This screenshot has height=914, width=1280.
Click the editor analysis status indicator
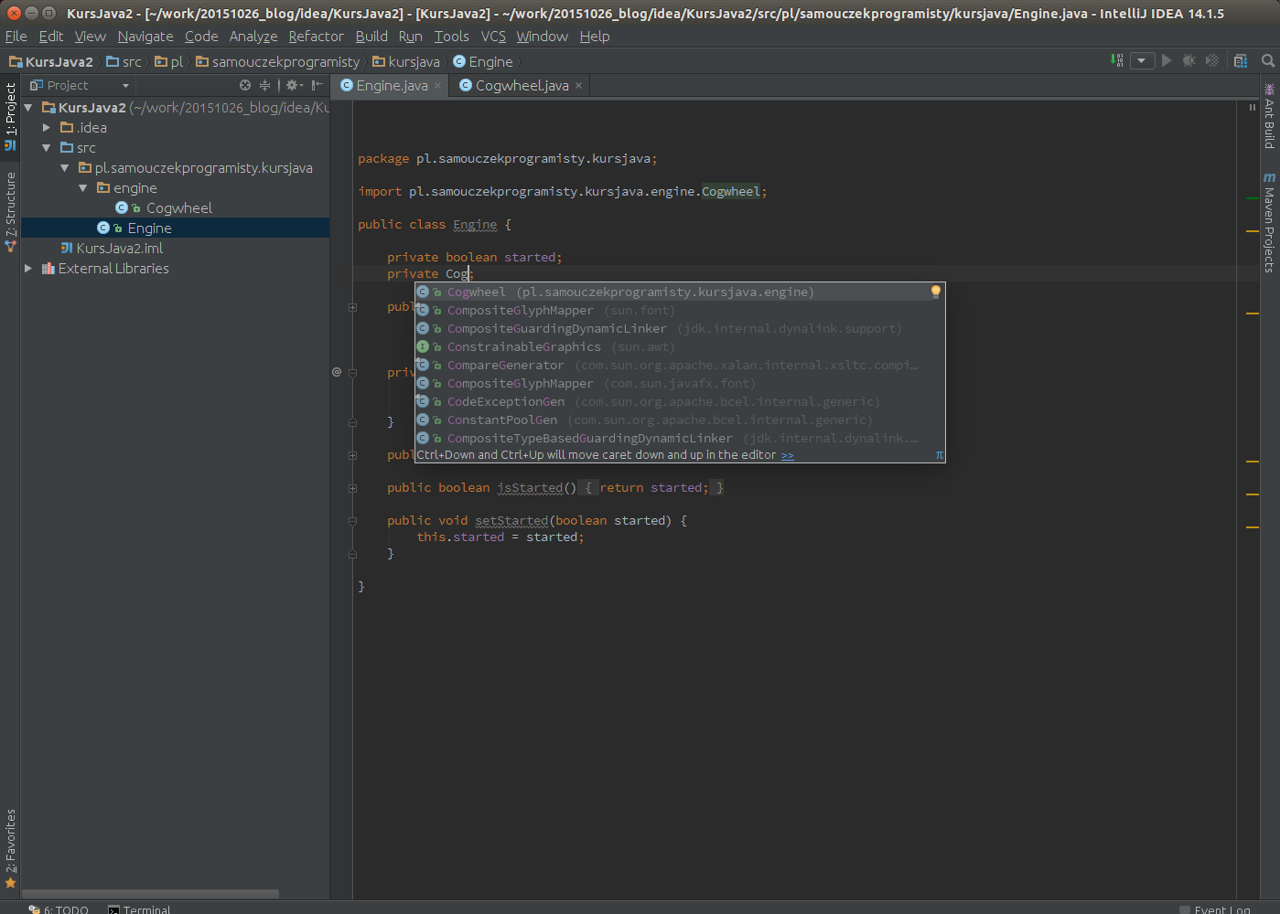point(1253,107)
